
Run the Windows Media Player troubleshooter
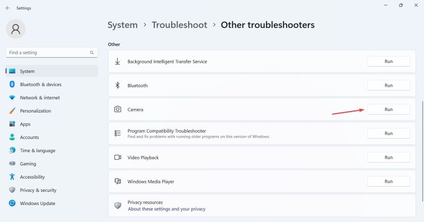click(388, 181)
